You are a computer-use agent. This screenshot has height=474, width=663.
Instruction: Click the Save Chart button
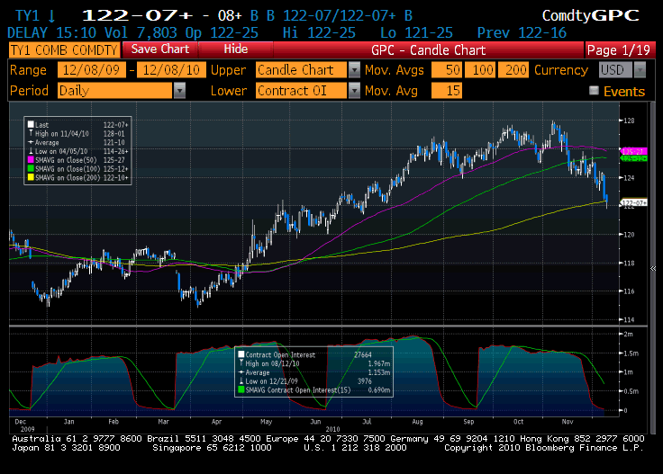[160, 49]
